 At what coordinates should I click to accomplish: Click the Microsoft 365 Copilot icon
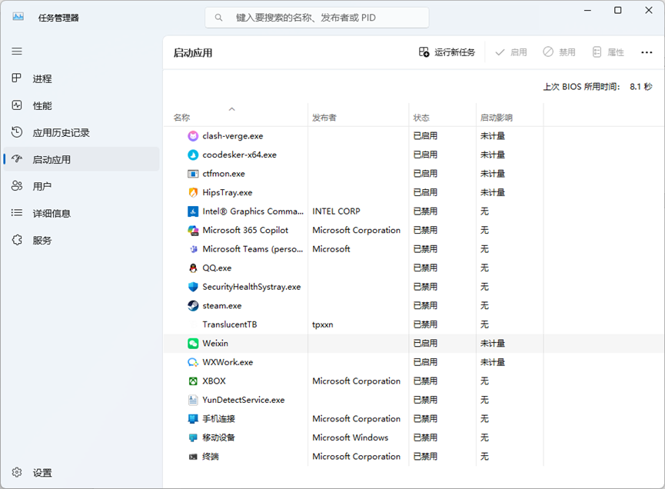click(193, 231)
